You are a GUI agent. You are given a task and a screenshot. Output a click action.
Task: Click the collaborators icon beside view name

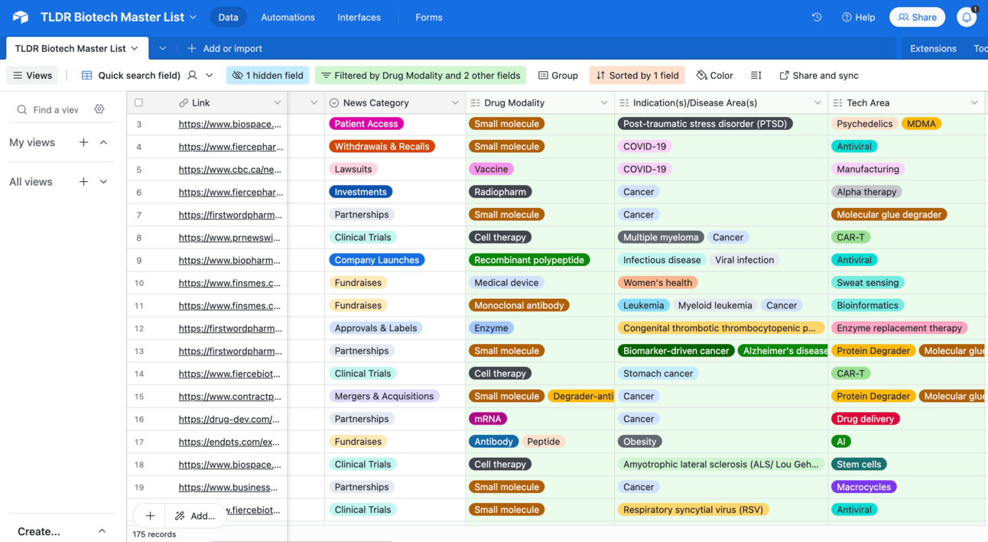point(193,75)
